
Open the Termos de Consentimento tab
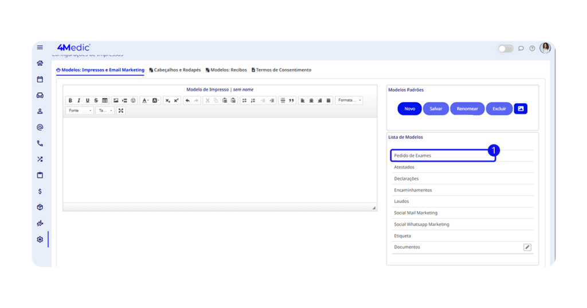(x=281, y=70)
